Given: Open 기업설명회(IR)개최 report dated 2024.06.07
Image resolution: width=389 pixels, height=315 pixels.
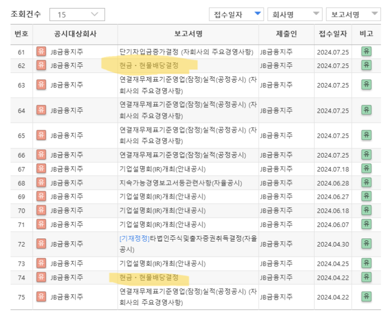Looking at the screenshot, I should point(163,225).
